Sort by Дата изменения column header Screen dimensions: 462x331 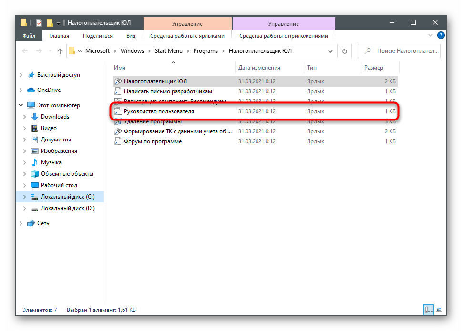259,68
